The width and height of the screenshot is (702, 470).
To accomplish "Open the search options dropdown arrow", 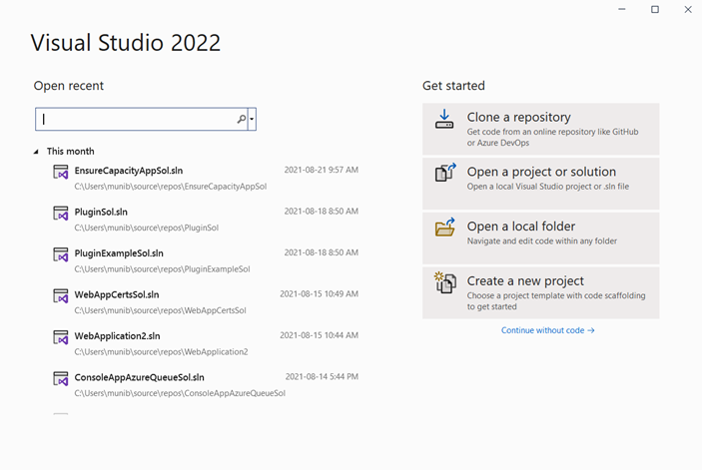I will point(252,119).
